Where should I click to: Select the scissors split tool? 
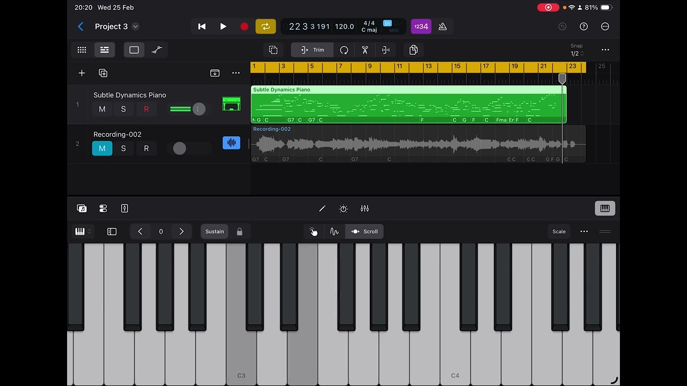(365, 50)
